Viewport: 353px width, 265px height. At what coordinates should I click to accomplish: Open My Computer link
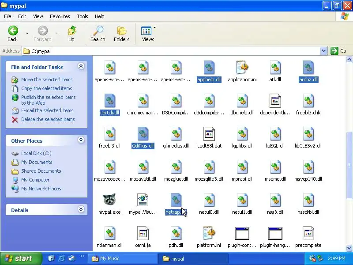pos(35,180)
